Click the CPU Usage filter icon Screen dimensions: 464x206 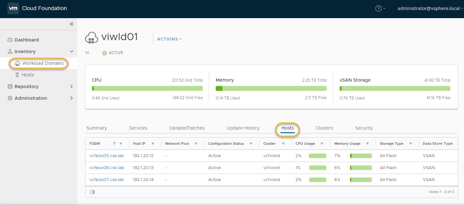pos(322,144)
